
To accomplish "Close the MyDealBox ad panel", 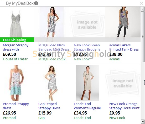I will (x=141, y=3).
